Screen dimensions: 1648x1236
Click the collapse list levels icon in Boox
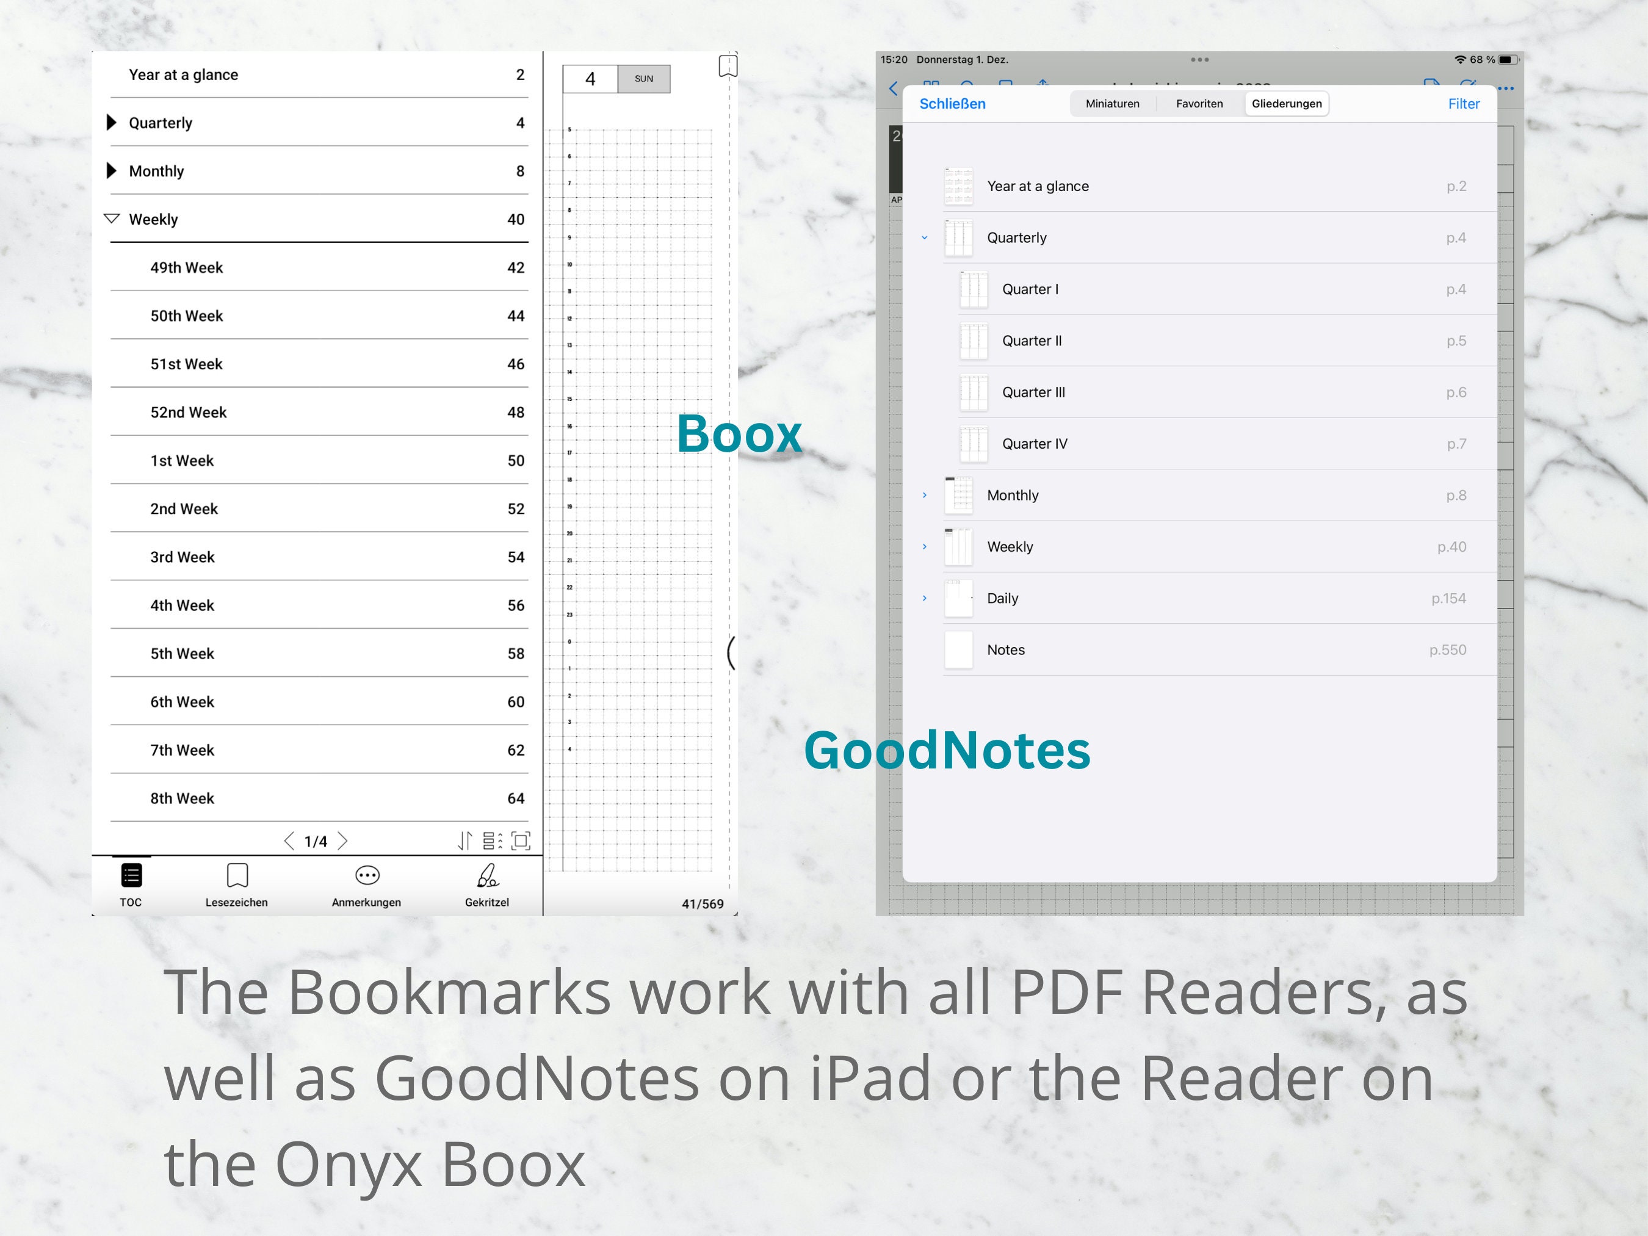(x=493, y=841)
